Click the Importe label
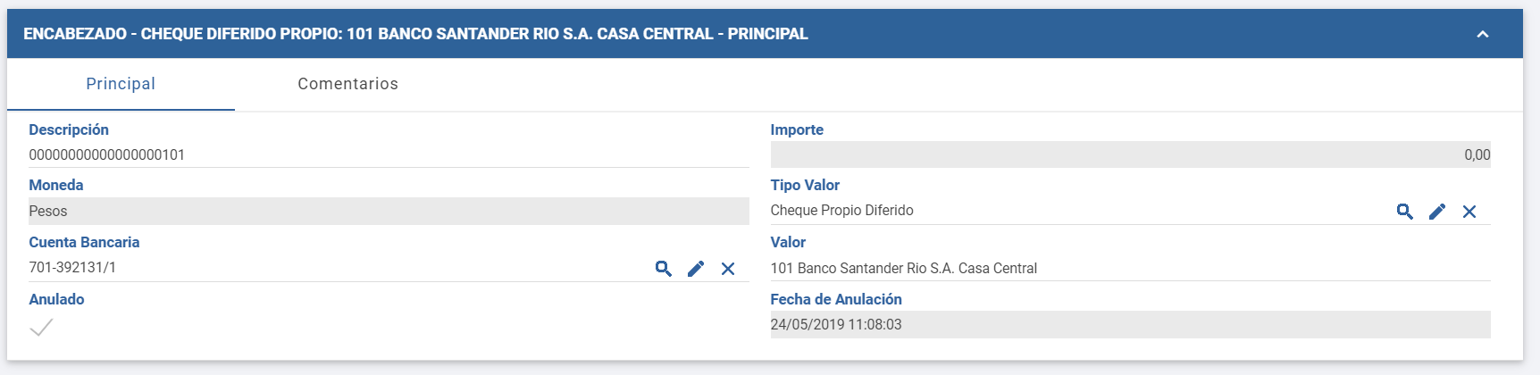This screenshot has width=1540, height=375. point(797,129)
